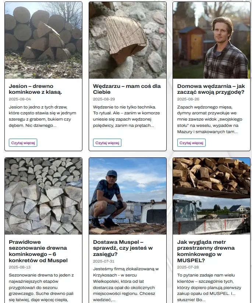Image resolution: width=252 pixels, height=303 pixels.
Task: Open 'Dostawa Muspel – sprawdź' article title
Action: click(x=123, y=248)
